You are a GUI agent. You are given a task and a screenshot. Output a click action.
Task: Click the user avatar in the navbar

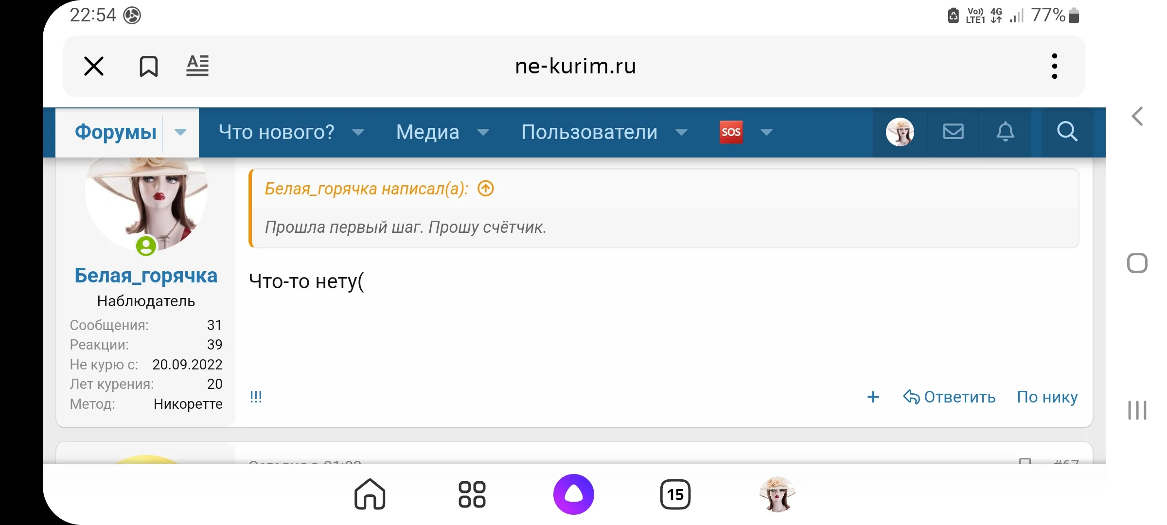pos(901,132)
